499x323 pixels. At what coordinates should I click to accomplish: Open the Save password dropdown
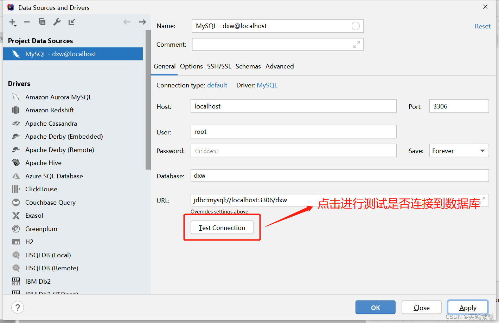click(x=459, y=151)
